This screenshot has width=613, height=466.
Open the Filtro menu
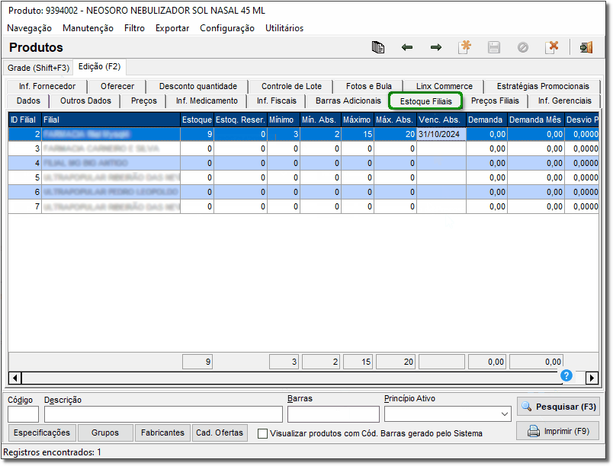click(134, 28)
